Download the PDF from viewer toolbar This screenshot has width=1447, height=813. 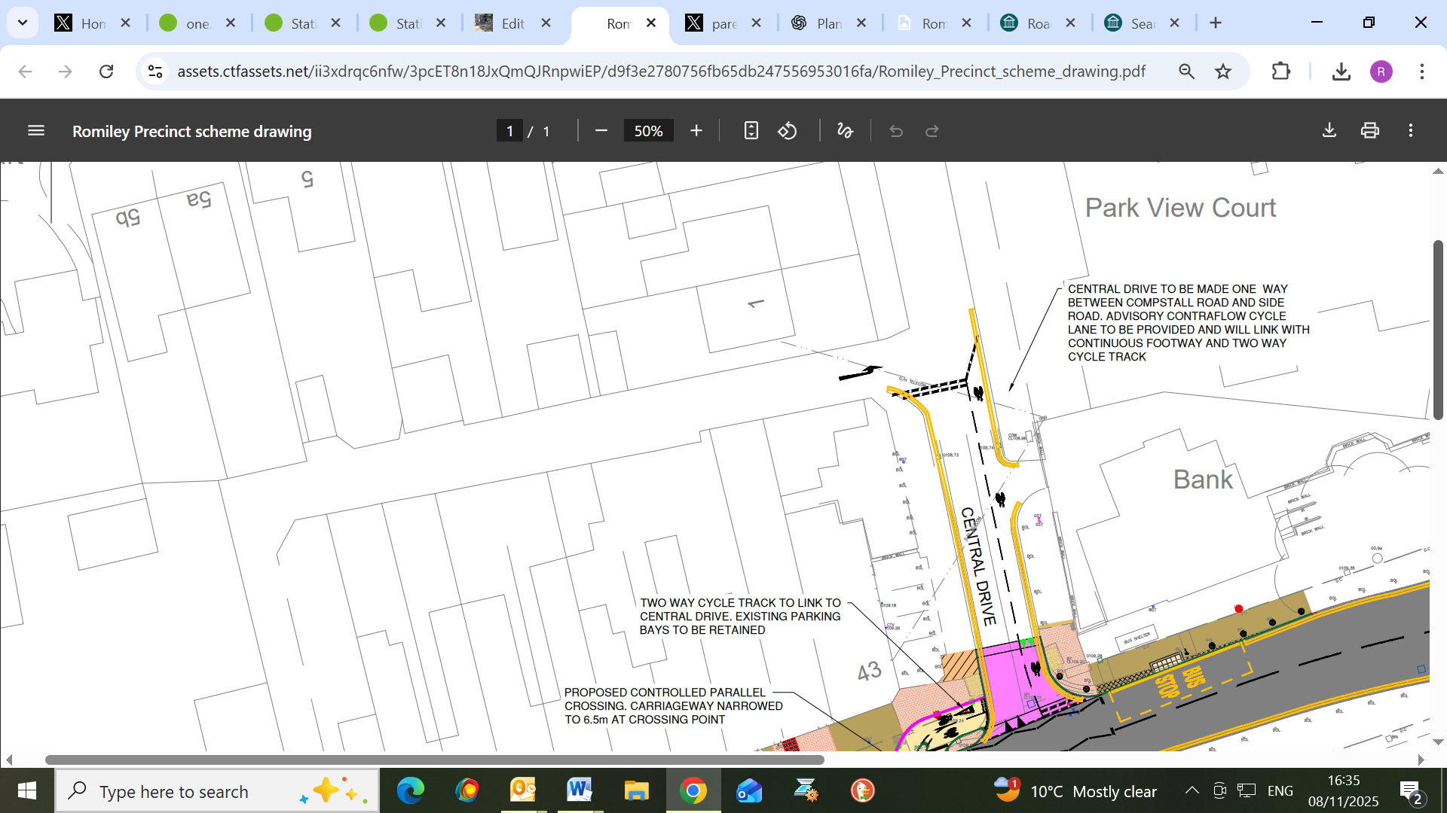click(1329, 131)
